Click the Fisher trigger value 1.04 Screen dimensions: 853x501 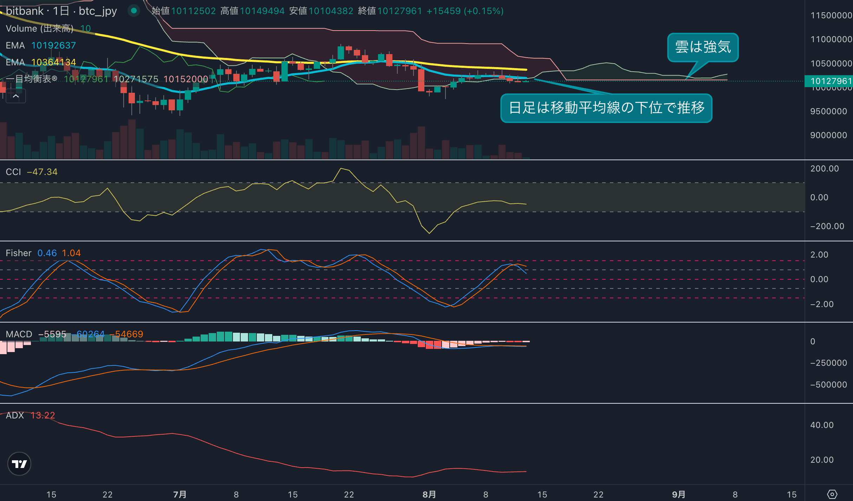(71, 253)
